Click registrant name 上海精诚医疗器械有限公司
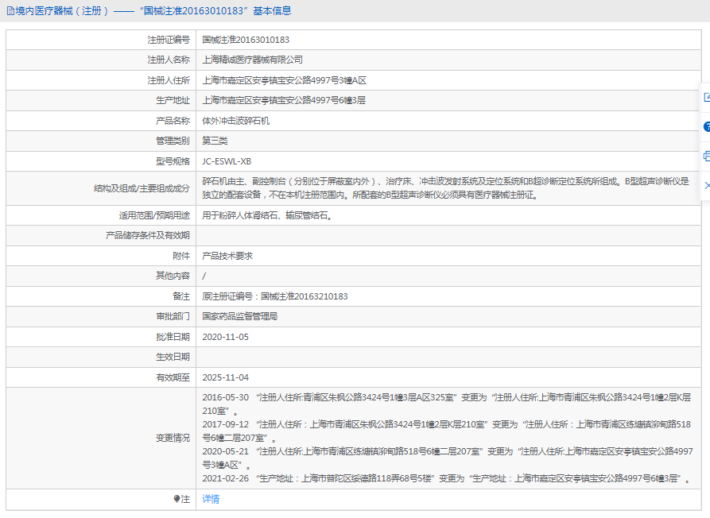Image resolution: width=710 pixels, height=518 pixels. click(252, 60)
